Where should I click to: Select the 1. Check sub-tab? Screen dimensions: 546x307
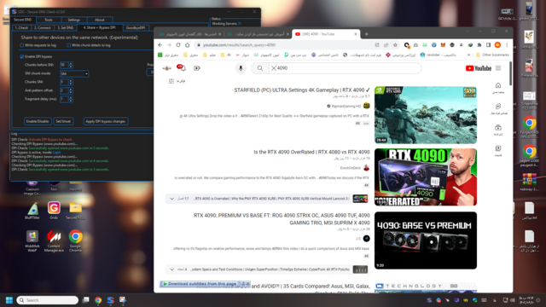pyautogui.click(x=21, y=28)
